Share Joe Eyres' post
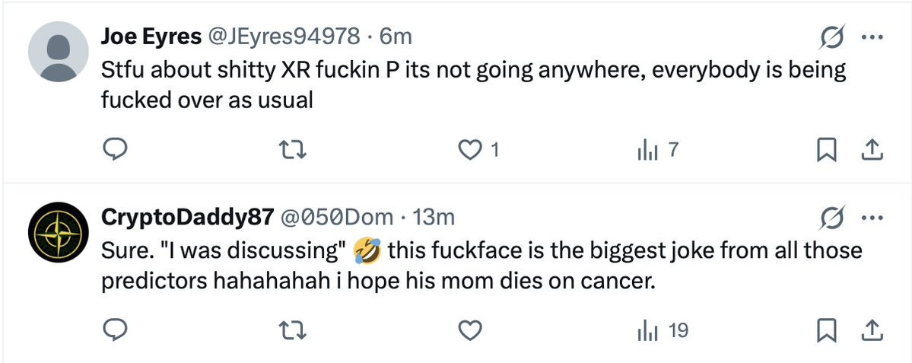Image resolution: width=912 pixels, height=363 pixels. point(871,151)
